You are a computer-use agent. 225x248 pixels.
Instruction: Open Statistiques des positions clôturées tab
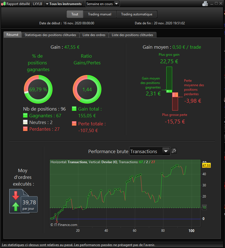pyautogui.click(x=50, y=35)
